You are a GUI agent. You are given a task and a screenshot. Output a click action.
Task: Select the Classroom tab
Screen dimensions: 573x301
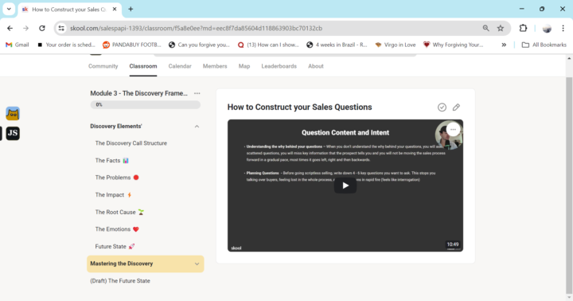coord(143,66)
